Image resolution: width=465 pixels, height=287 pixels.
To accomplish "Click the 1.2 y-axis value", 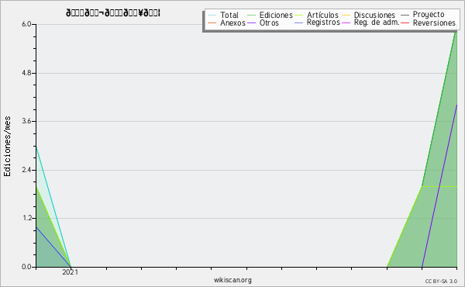I will [26, 219].
